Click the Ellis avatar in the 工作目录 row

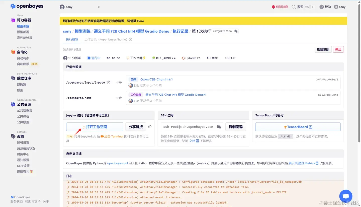(131, 101)
